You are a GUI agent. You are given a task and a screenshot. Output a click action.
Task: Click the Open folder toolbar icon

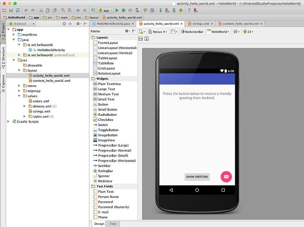4,10
